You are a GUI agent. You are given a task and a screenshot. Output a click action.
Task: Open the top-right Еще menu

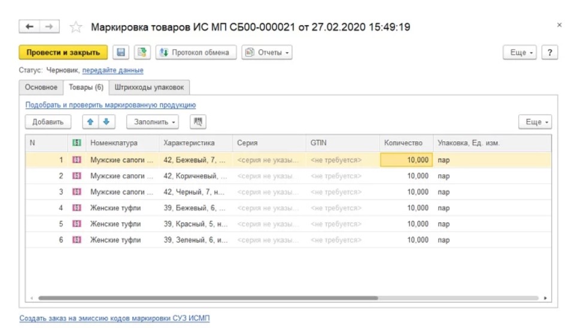pyautogui.click(x=520, y=53)
